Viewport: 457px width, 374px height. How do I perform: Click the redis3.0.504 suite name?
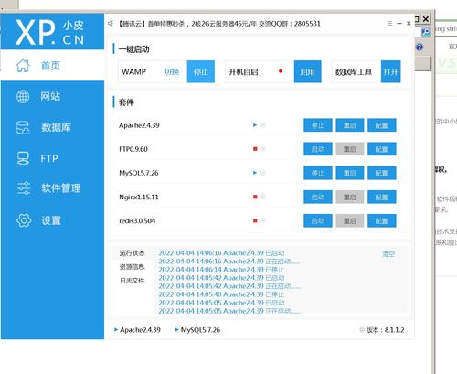coord(137,220)
